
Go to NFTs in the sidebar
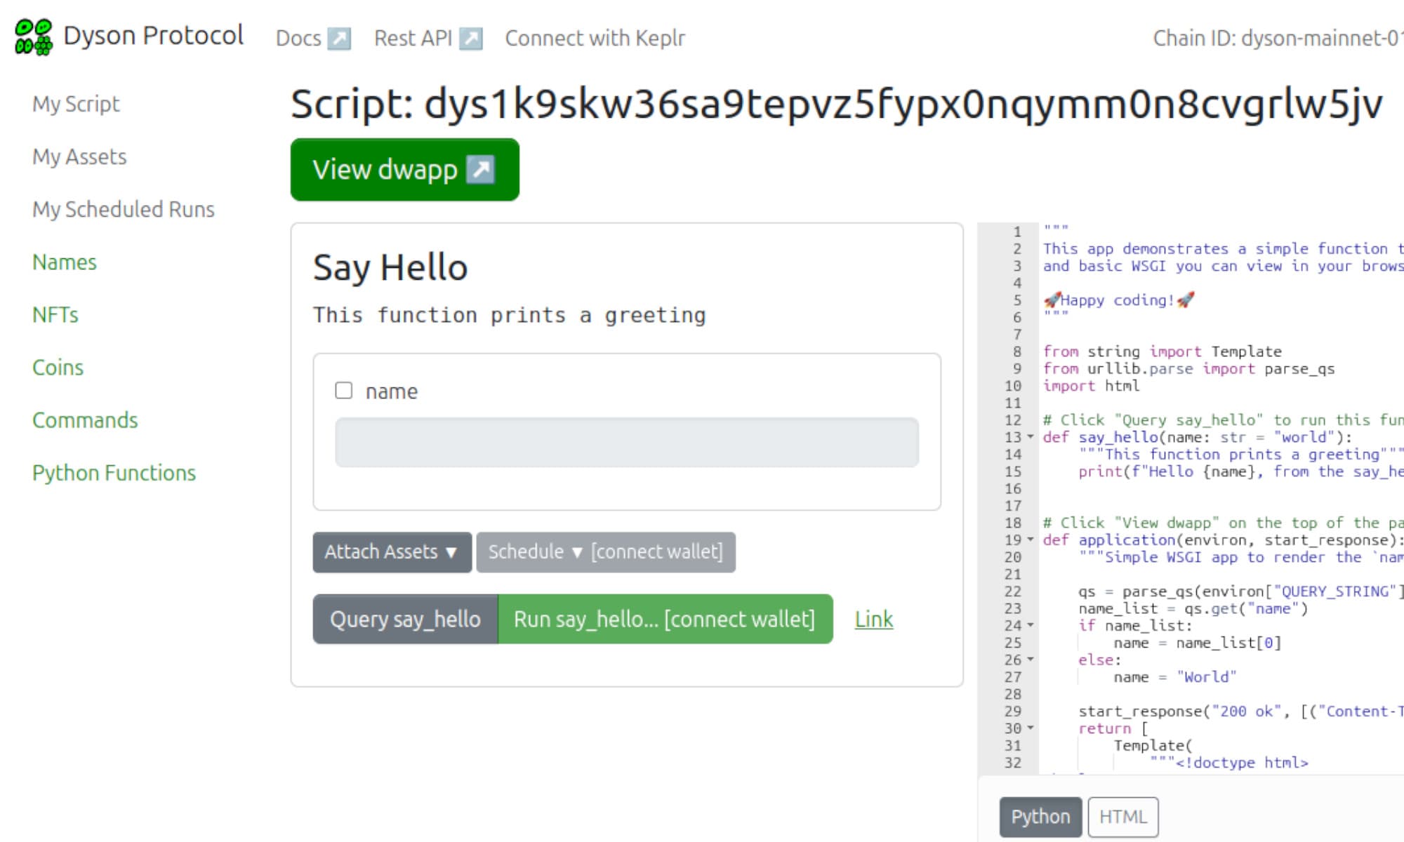point(55,314)
